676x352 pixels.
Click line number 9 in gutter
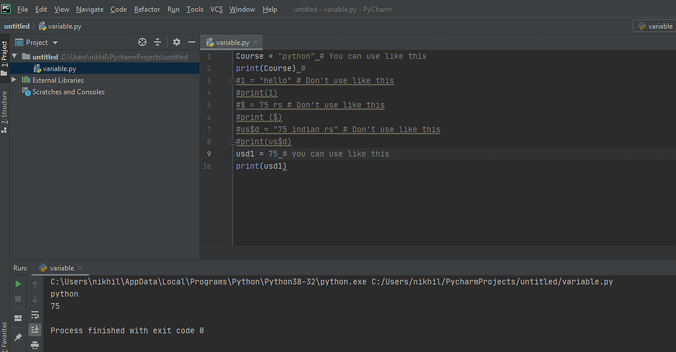point(209,154)
